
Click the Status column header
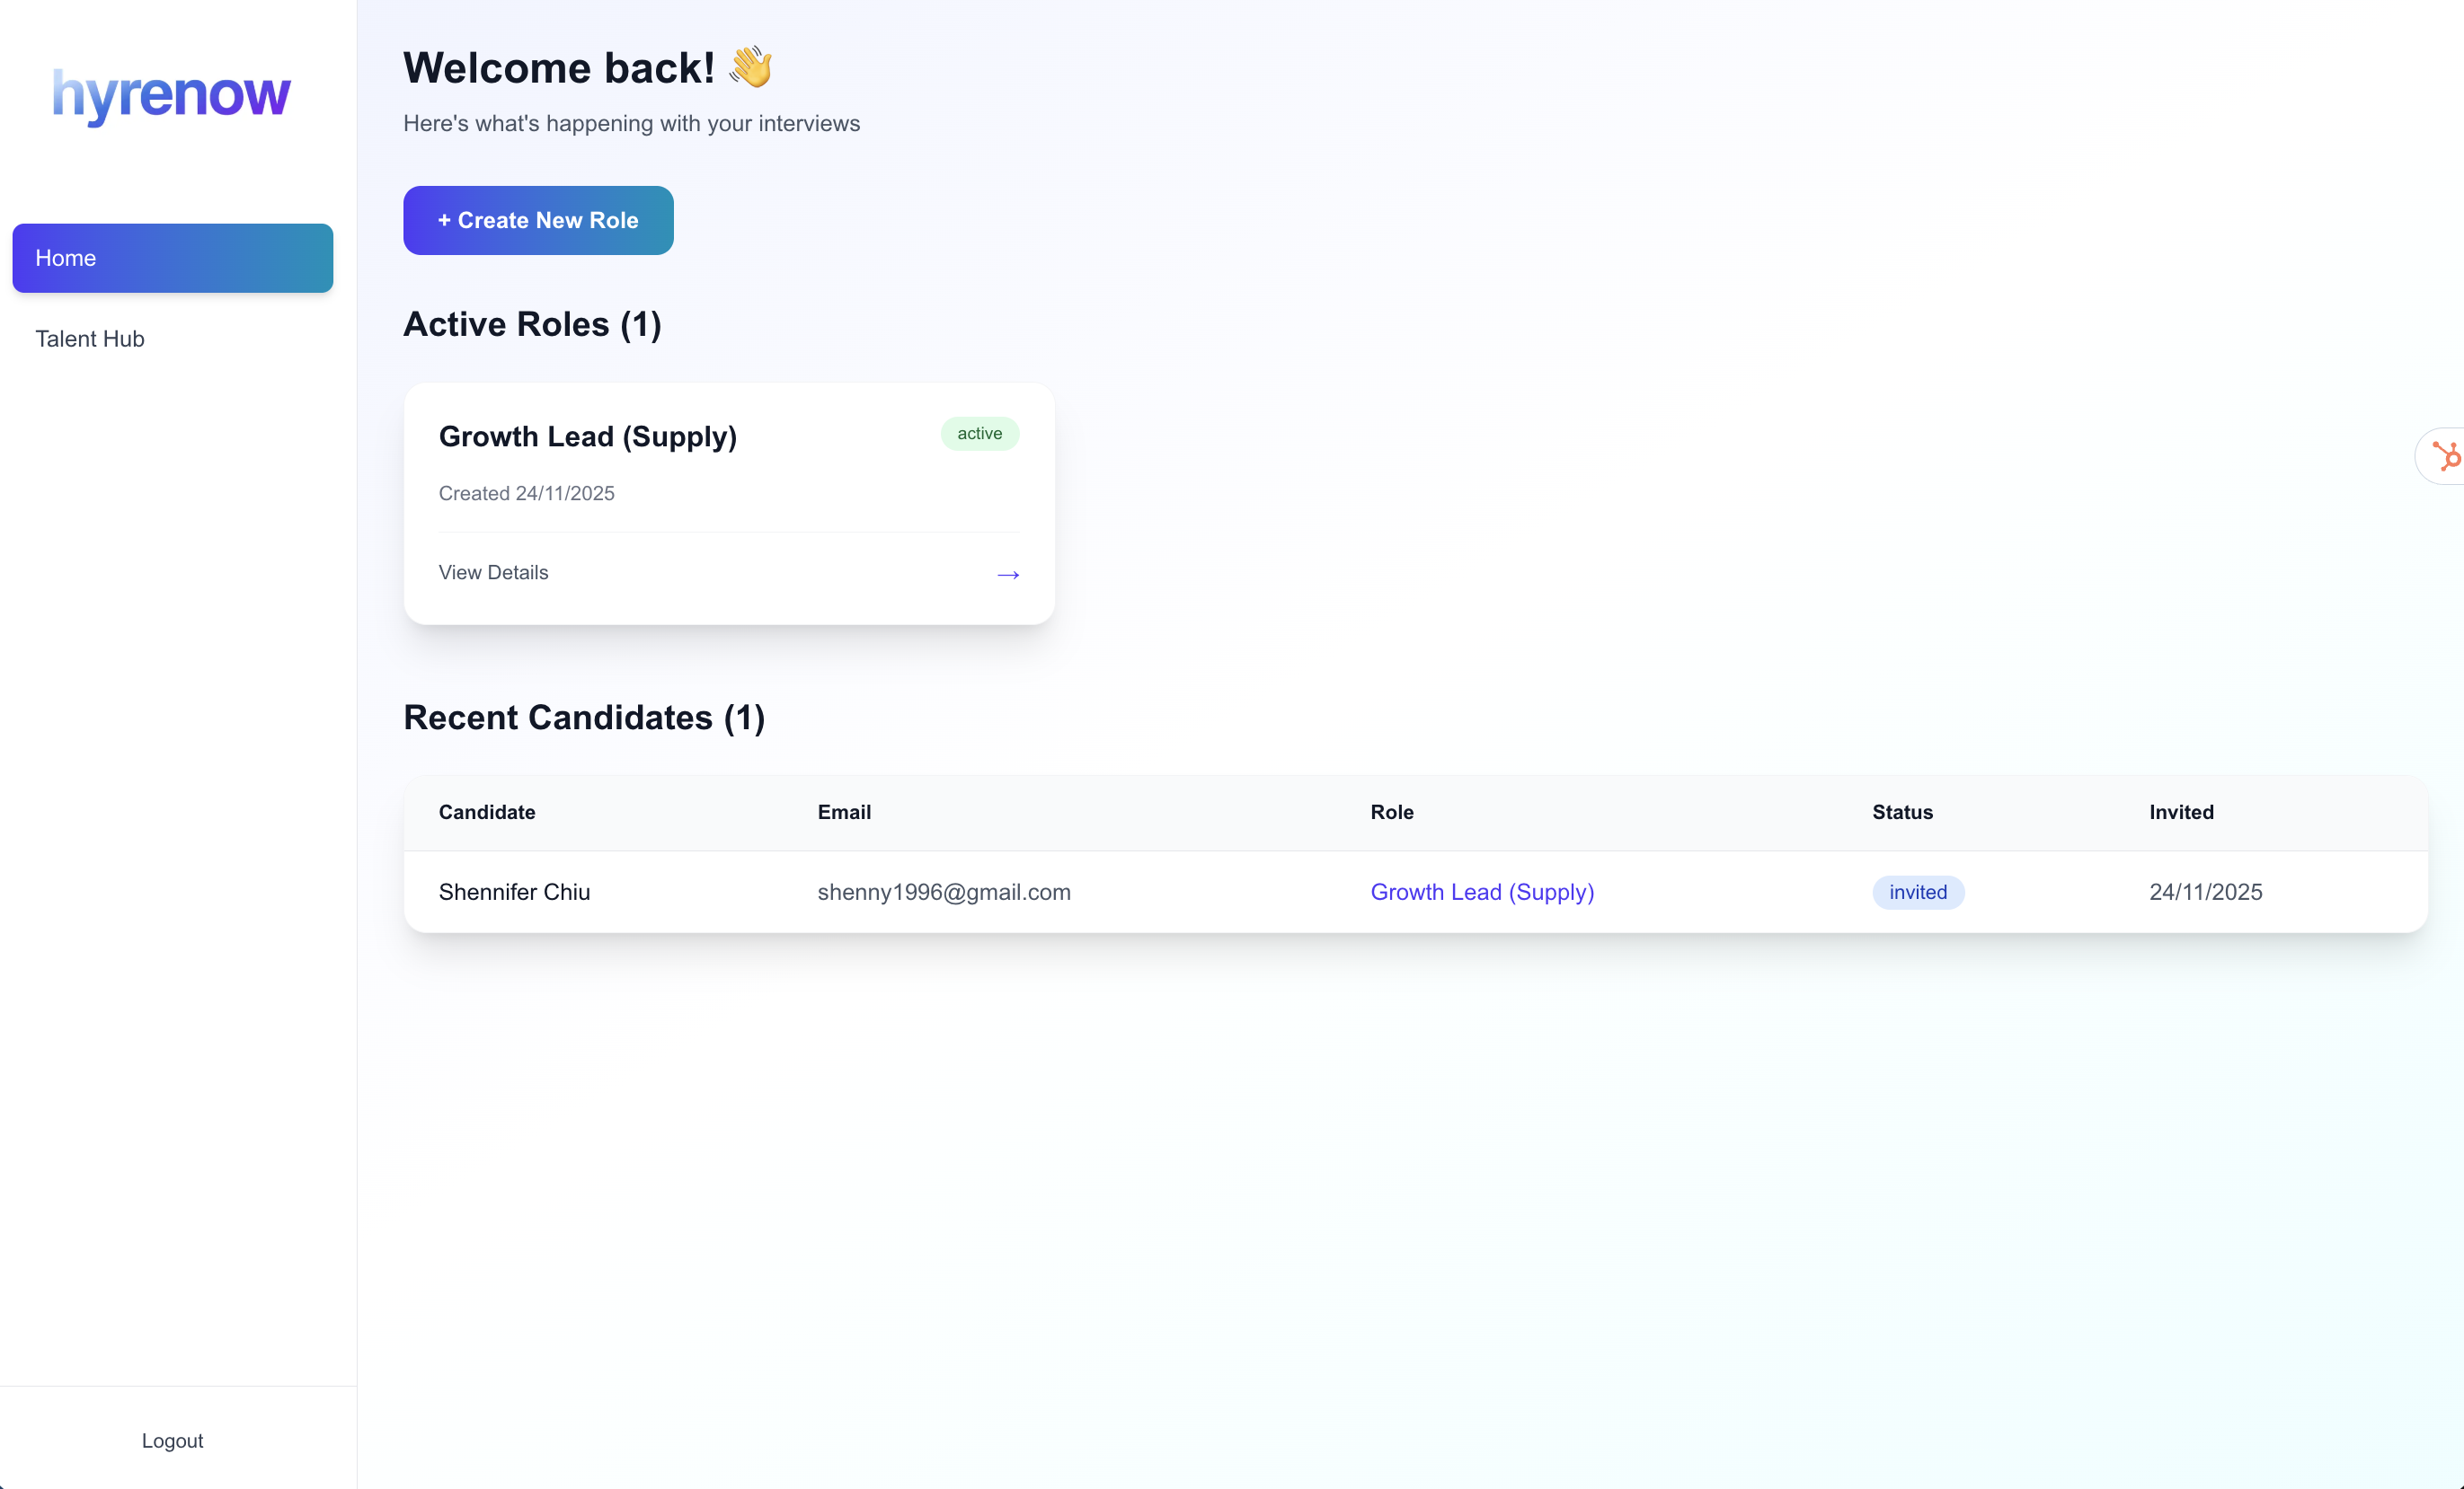coord(1901,812)
